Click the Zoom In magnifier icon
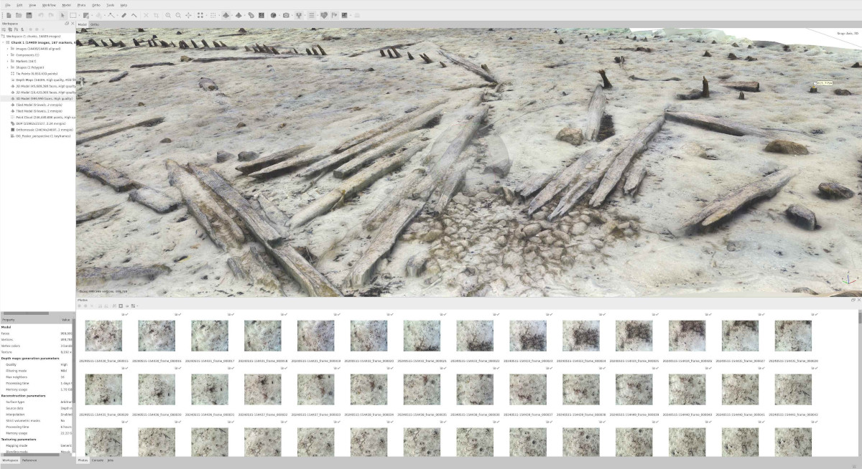This screenshot has width=862, height=469. click(168, 15)
